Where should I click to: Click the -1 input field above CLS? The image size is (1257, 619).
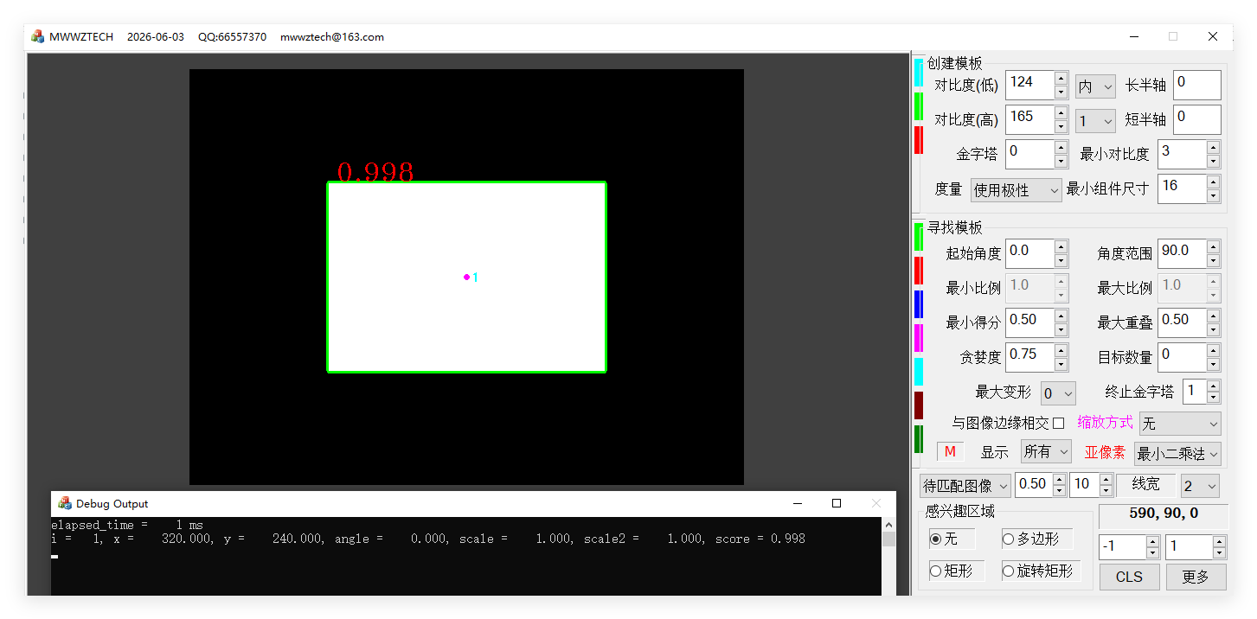click(x=1122, y=547)
